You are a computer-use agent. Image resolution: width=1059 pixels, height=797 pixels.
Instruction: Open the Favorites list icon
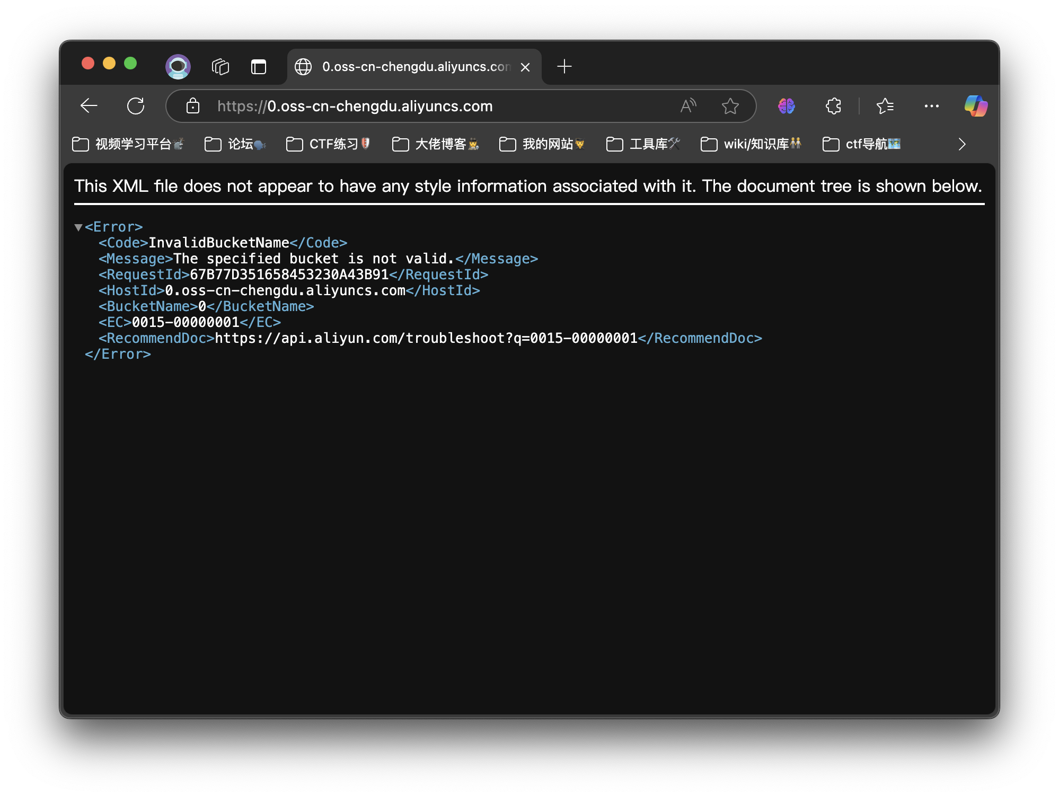click(885, 106)
